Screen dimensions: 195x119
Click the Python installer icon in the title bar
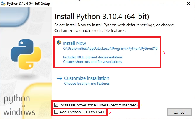[3, 4]
